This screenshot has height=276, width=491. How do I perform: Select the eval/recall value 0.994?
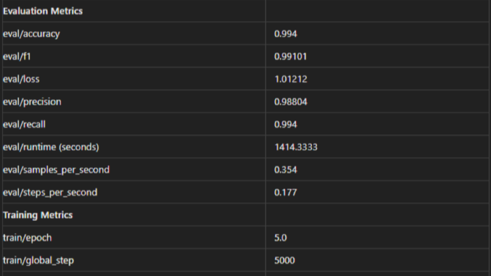tap(285, 124)
